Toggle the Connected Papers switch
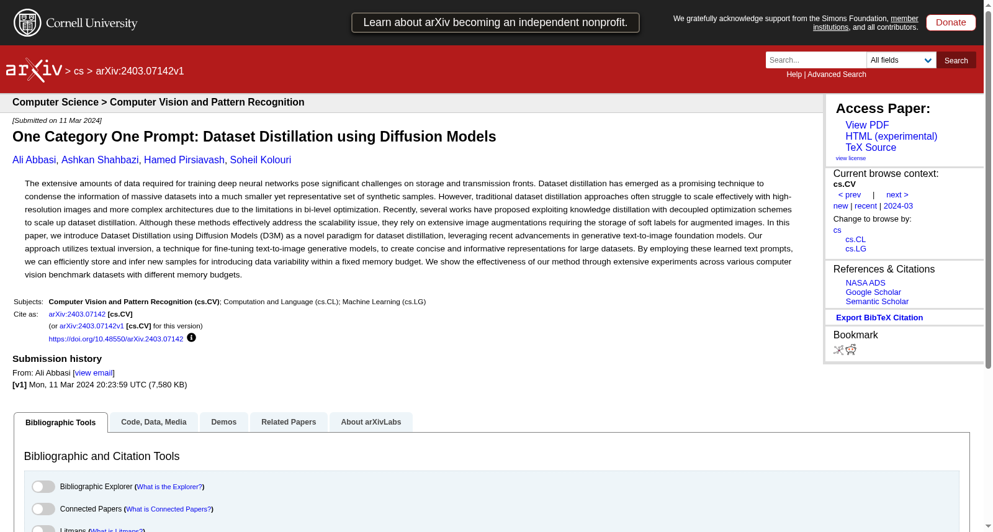The height and width of the screenshot is (532, 993). pyautogui.click(x=43, y=509)
